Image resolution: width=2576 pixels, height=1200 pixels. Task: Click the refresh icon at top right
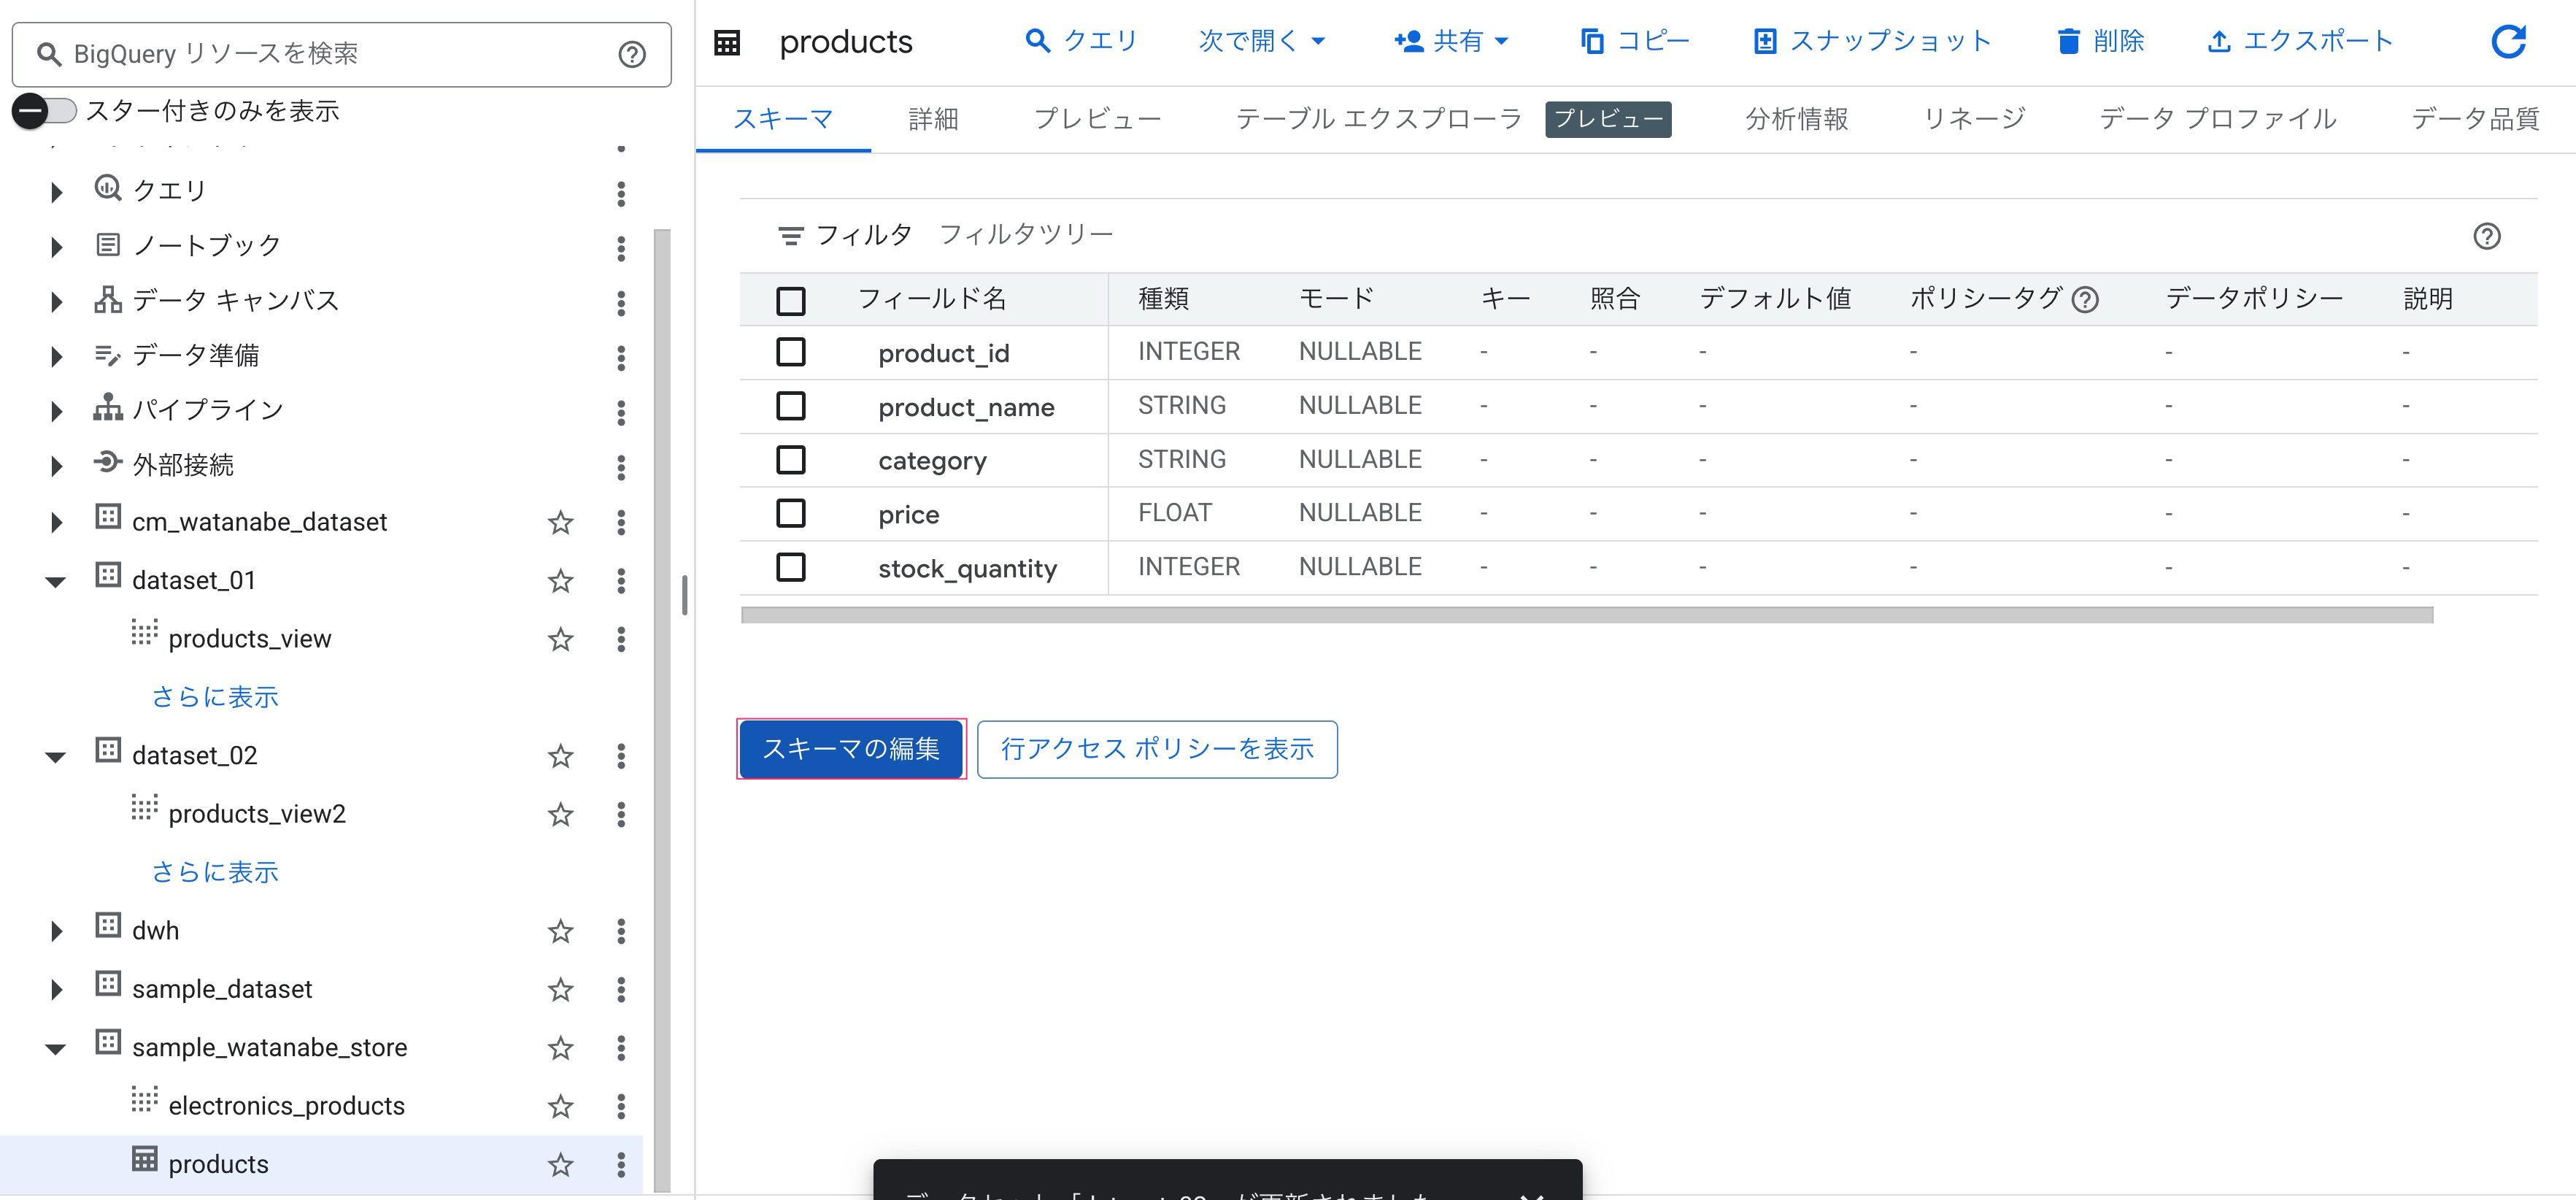pyautogui.click(x=2507, y=41)
